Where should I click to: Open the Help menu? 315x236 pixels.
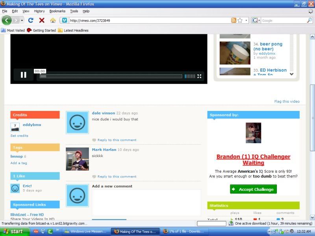86,11
